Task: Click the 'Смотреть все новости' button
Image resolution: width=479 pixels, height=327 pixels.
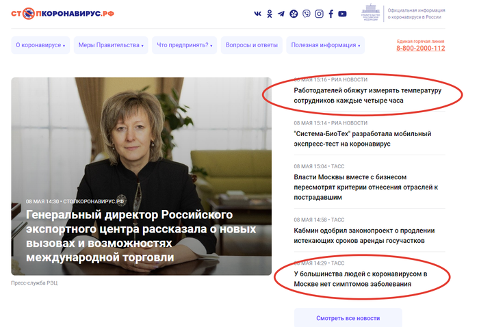Action: tap(348, 318)
